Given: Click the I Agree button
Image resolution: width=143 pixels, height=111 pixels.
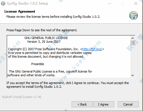Looking at the screenshot, I should tap(103, 104).
